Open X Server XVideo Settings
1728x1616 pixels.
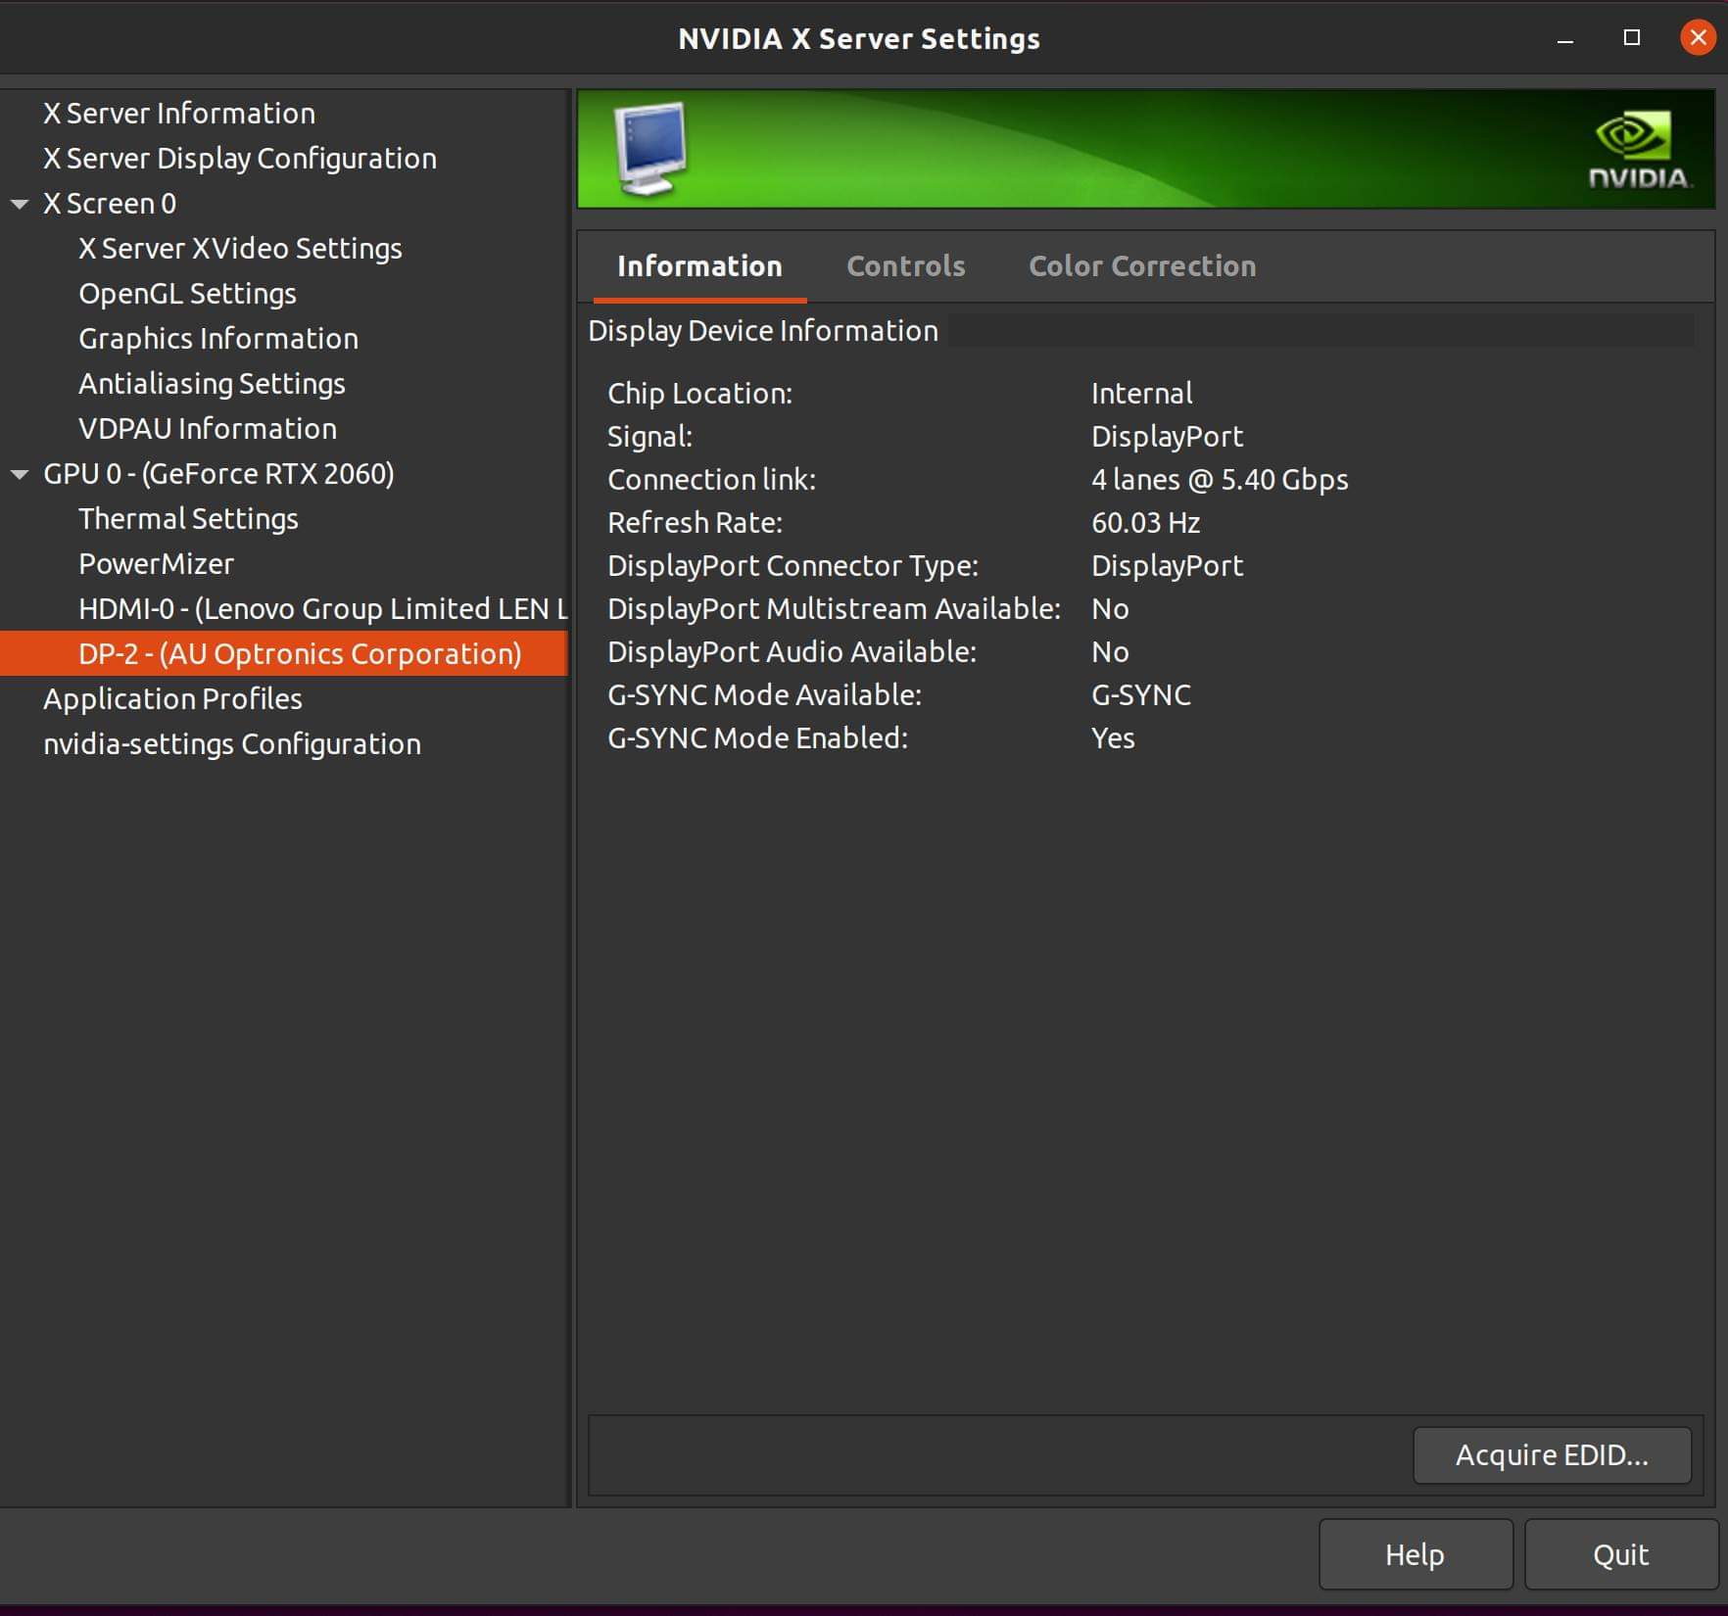[240, 249]
